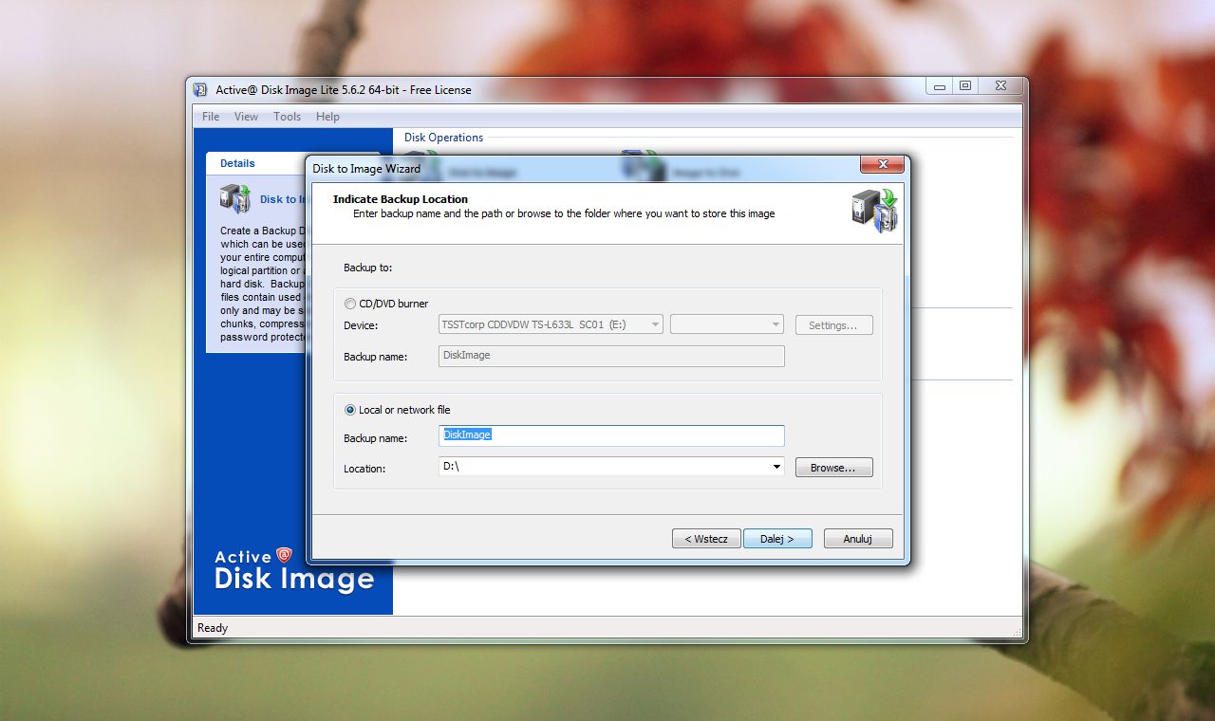The image size is (1215, 721).
Task: Cancel the wizard with Anuluj
Action: click(858, 539)
